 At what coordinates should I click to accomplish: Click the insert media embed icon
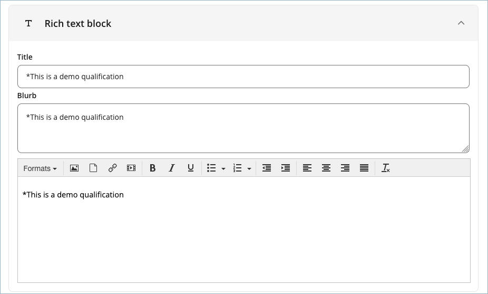tap(131, 168)
